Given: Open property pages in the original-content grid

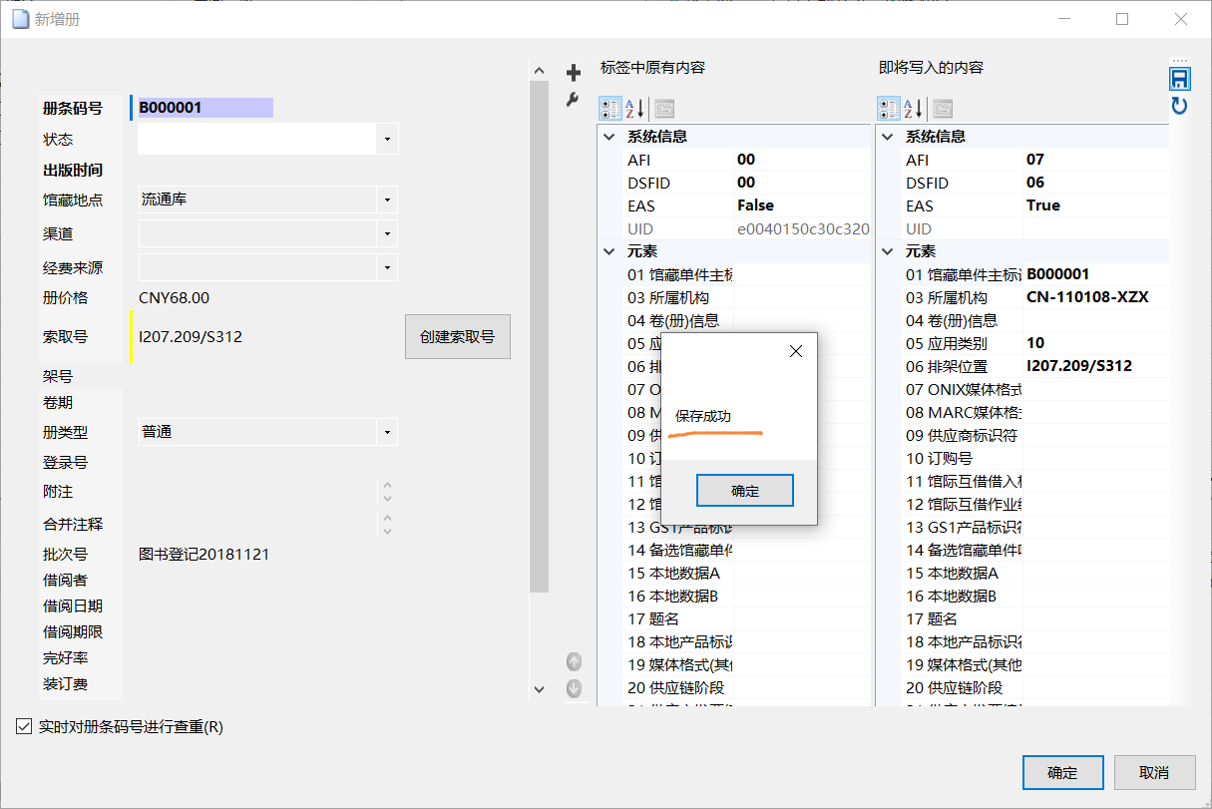Looking at the screenshot, I should [664, 108].
